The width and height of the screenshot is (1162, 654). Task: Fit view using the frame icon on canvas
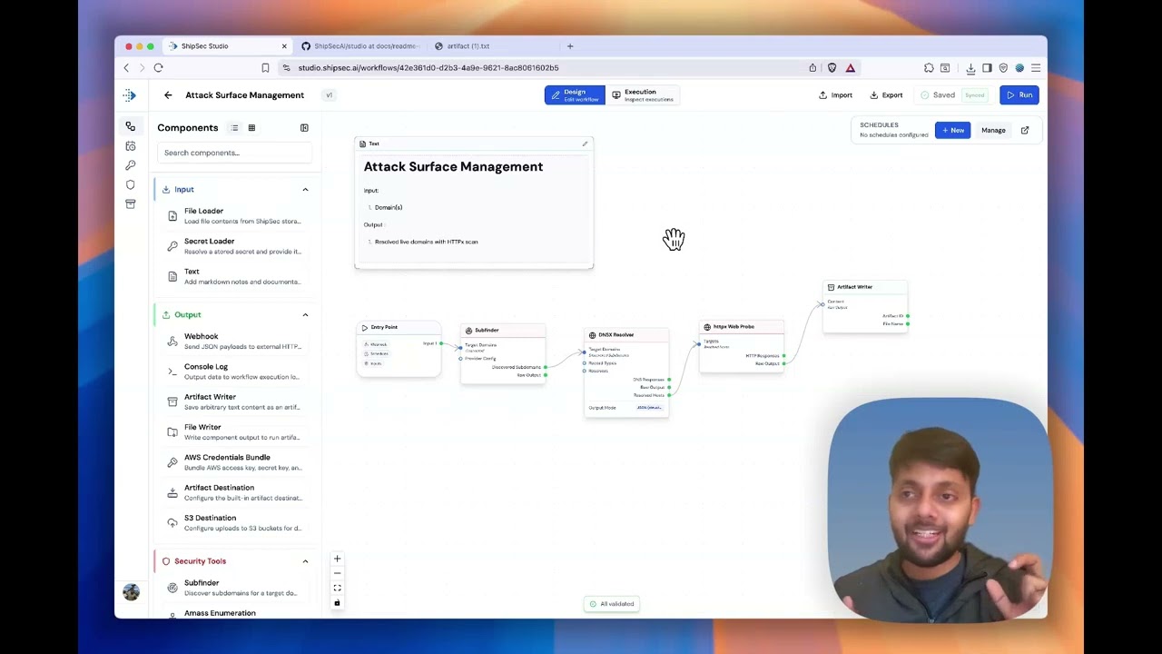point(337,588)
